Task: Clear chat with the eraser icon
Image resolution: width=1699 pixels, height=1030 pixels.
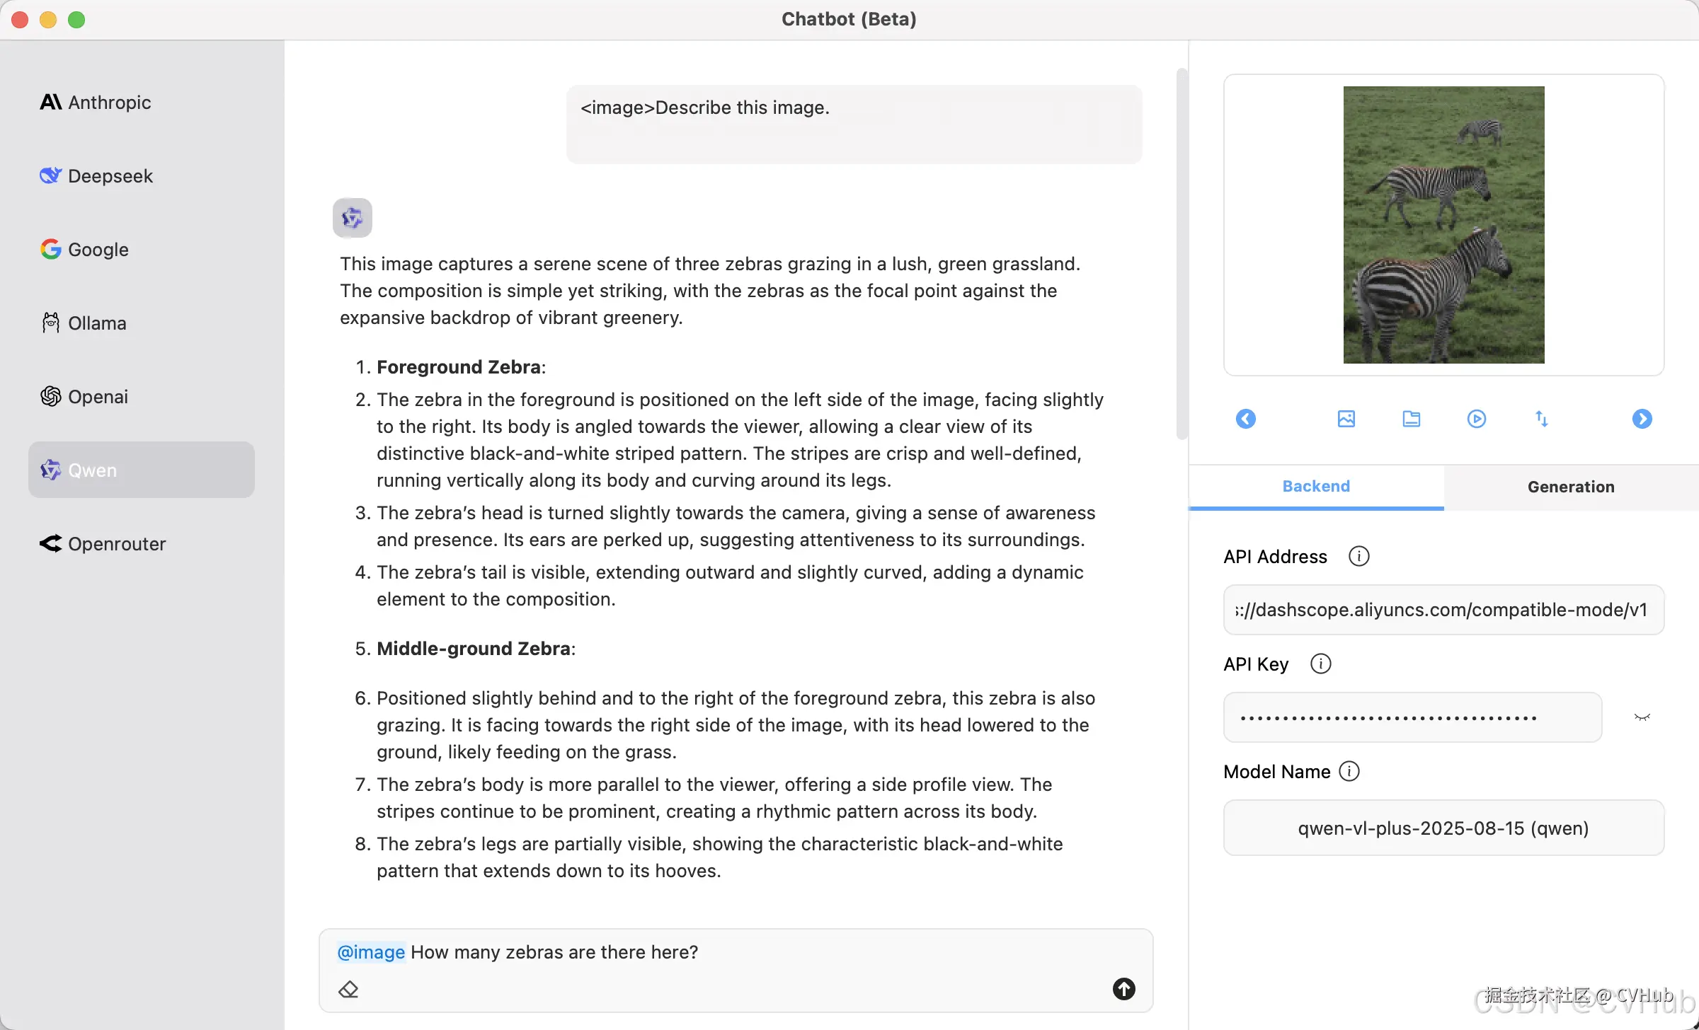Action: [x=348, y=989]
